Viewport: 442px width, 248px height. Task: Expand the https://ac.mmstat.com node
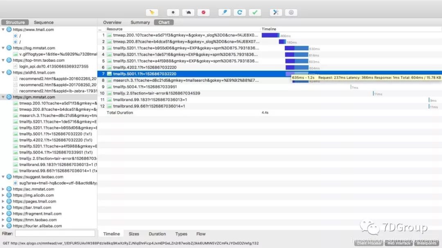click(3, 189)
